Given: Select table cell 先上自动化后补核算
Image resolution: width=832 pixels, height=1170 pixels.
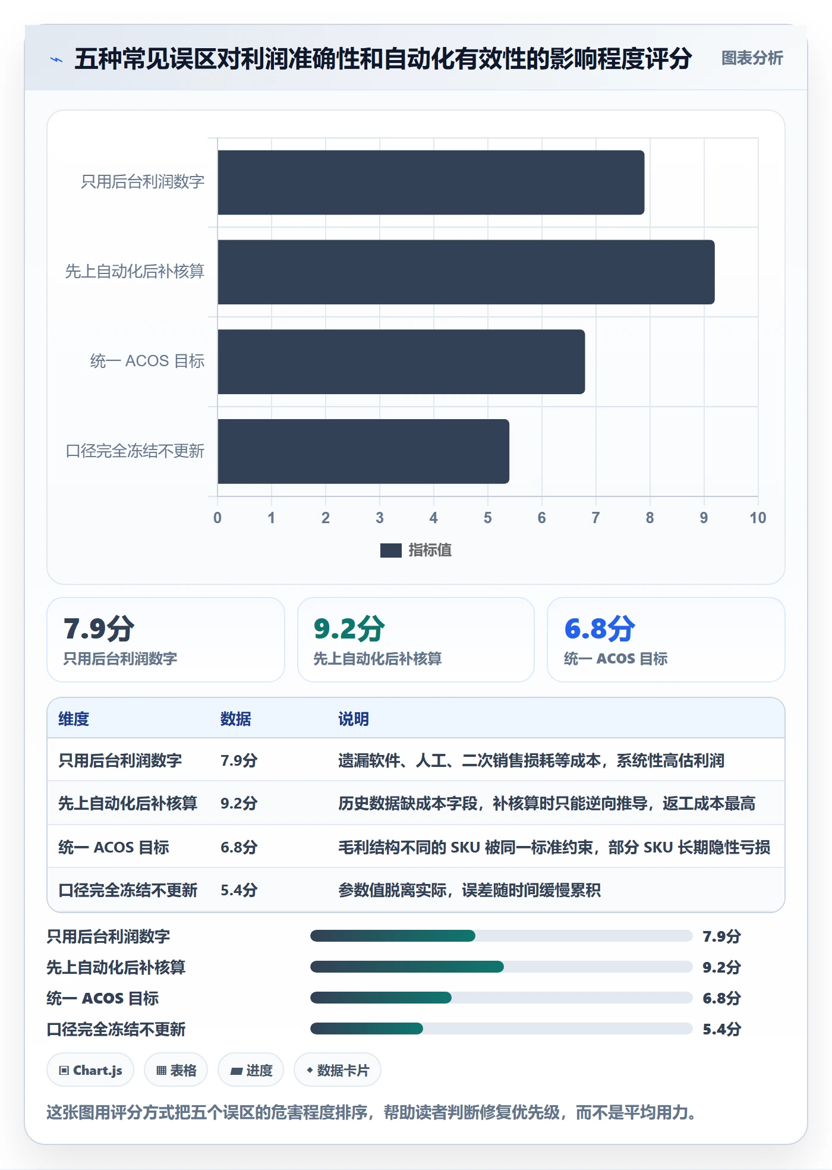Looking at the screenshot, I should 128,803.
